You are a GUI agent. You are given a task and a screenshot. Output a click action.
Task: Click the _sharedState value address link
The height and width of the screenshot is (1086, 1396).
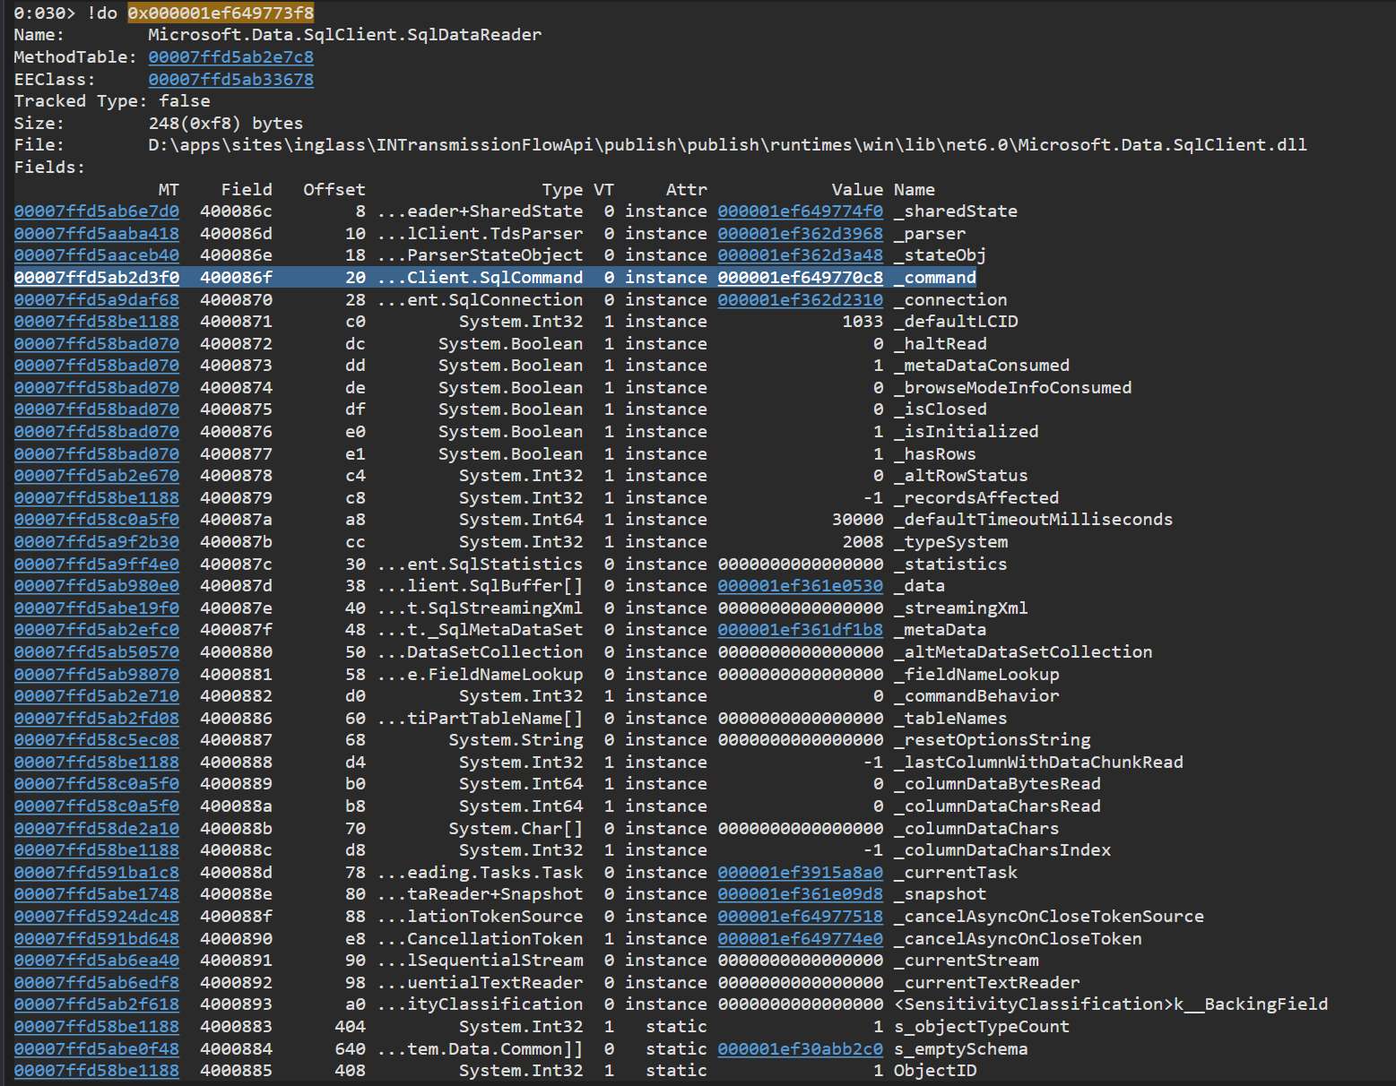pyautogui.click(x=800, y=211)
